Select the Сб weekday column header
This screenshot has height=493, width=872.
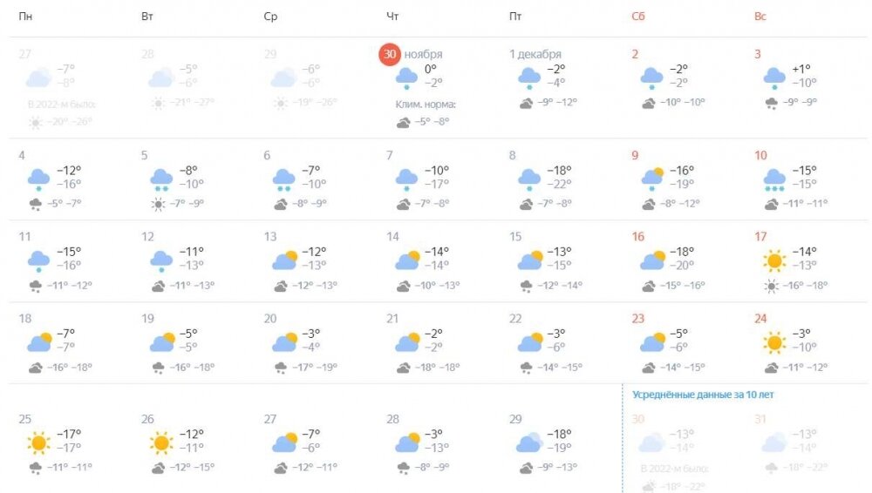(638, 17)
